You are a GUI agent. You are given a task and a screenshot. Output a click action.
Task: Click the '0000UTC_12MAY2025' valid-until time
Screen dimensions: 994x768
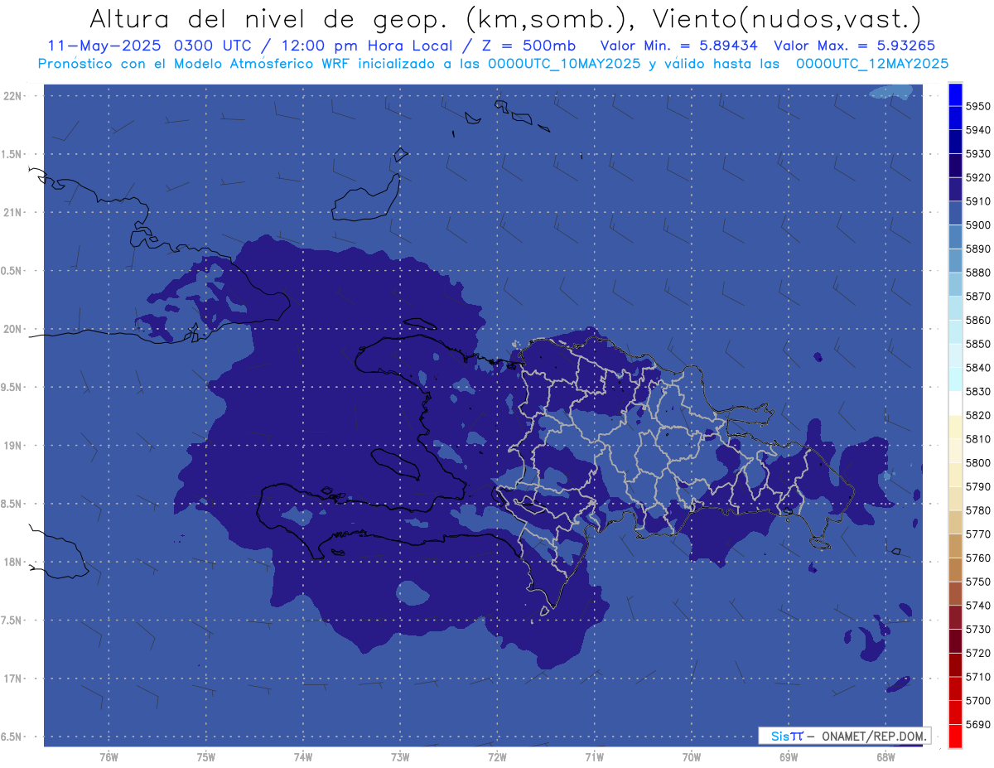click(x=872, y=63)
